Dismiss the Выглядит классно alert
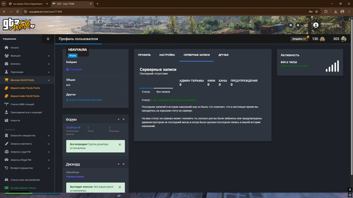 coord(120,187)
